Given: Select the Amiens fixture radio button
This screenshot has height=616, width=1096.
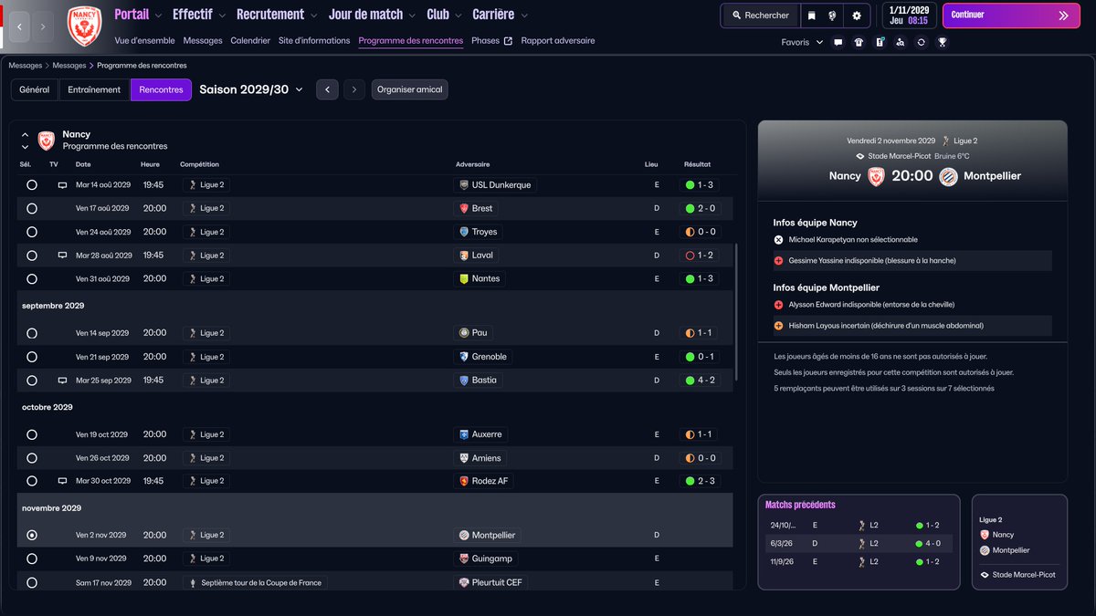Looking at the screenshot, I should (32, 458).
